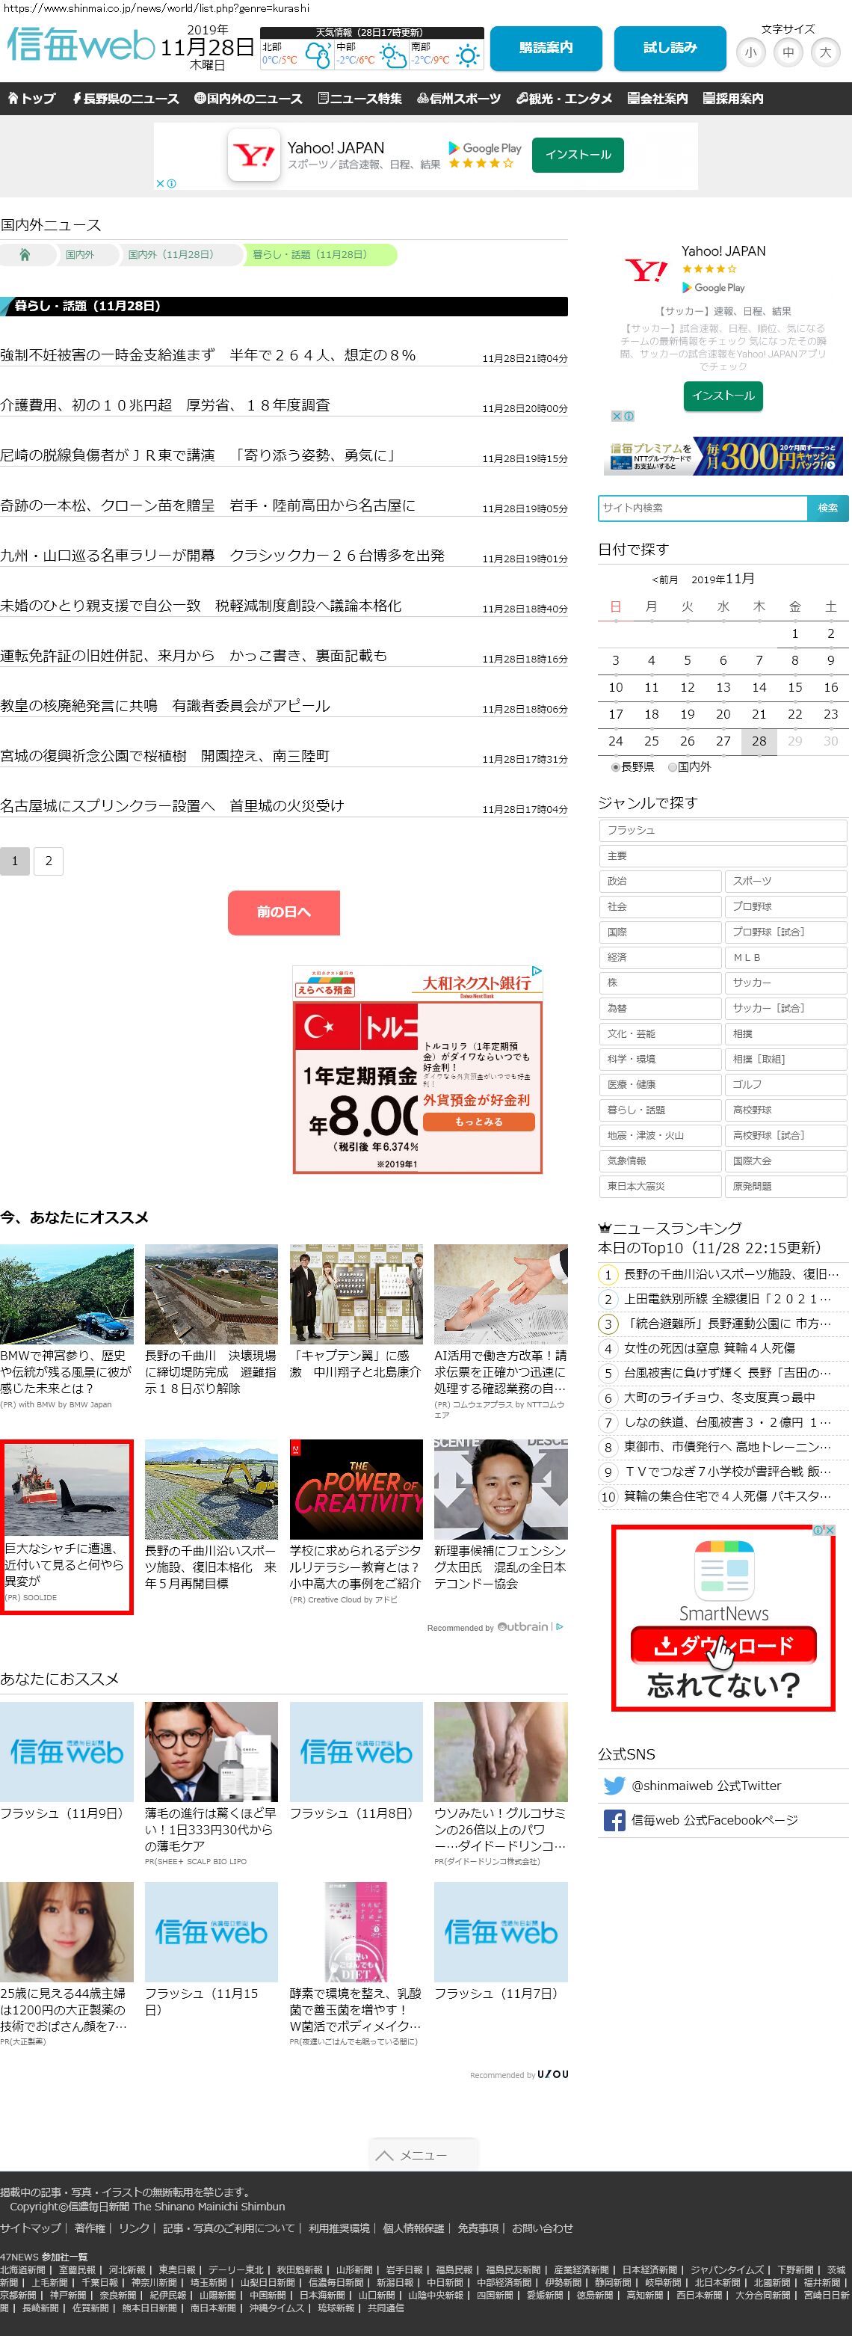The width and height of the screenshot is (852, 2336).
Task: Open the orca whale article thumbnail
Action: 67,1488
